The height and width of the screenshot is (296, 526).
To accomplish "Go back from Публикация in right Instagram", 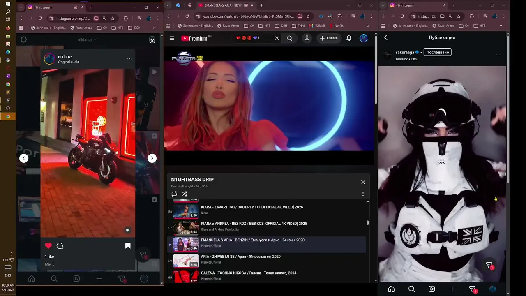I will coord(386,37).
